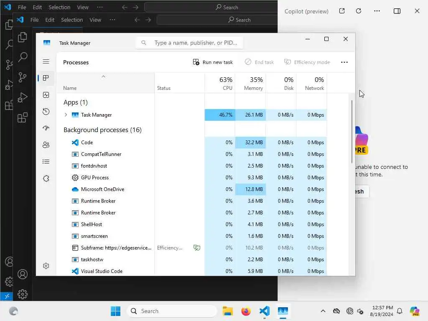This screenshot has width=428, height=321.
Task: Select Processes page icon in Task Manager sidebar
Action: [x=46, y=78]
